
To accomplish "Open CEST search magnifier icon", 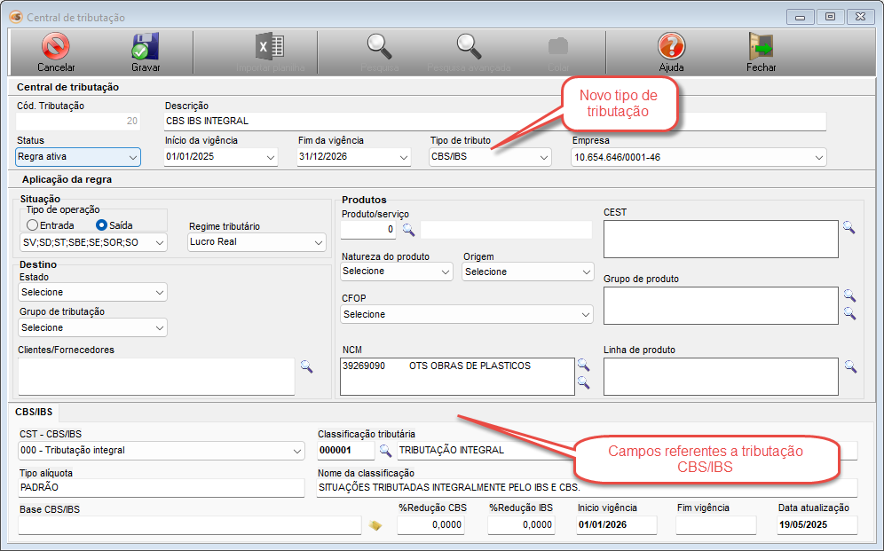I will (848, 228).
